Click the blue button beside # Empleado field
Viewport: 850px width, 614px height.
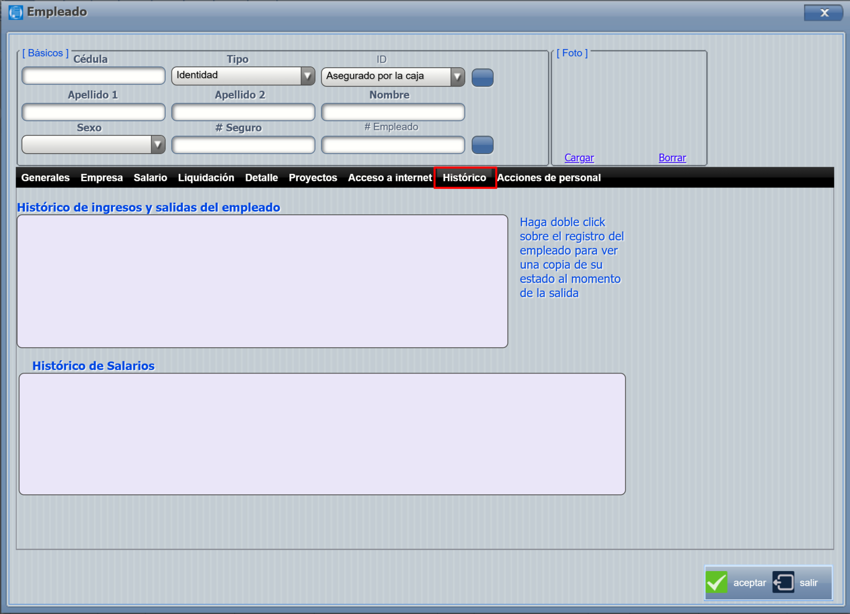coord(482,145)
